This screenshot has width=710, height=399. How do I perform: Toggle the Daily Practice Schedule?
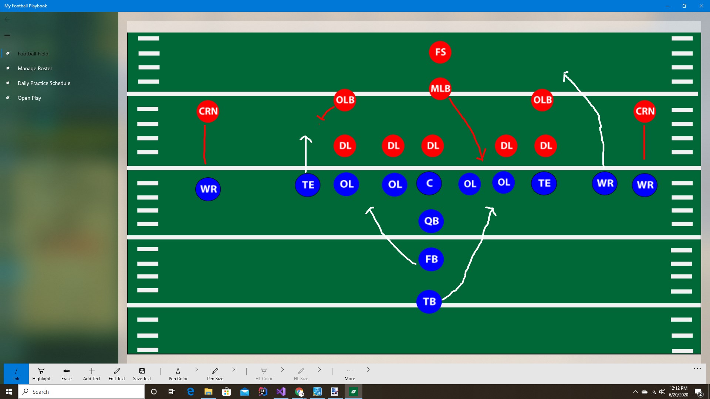click(44, 83)
